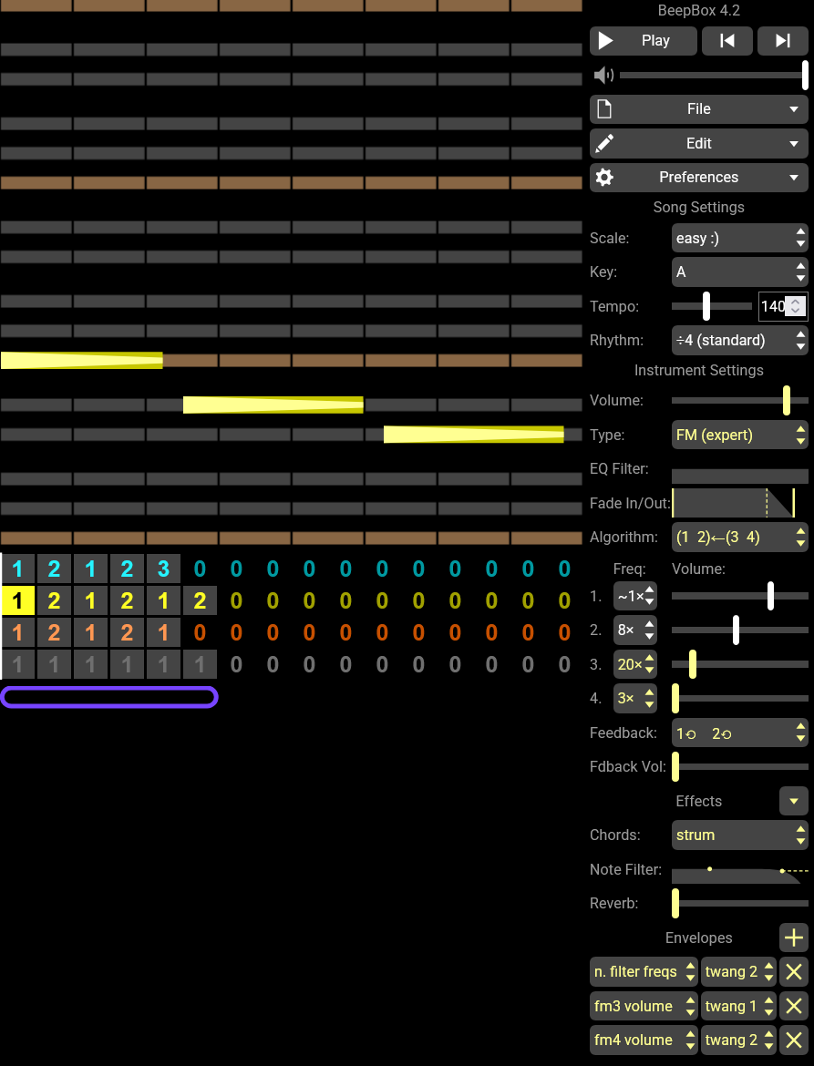This screenshot has width=814, height=1066.
Task: Open the Preferences menu
Action: tap(699, 178)
